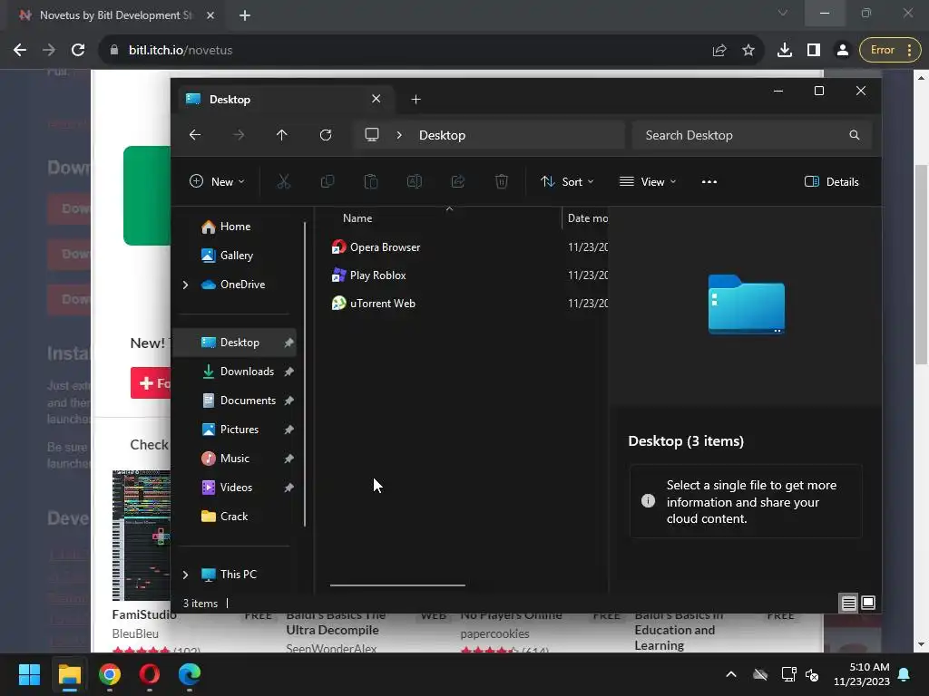Click the This PC monitor icon in address bar

point(371,135)
